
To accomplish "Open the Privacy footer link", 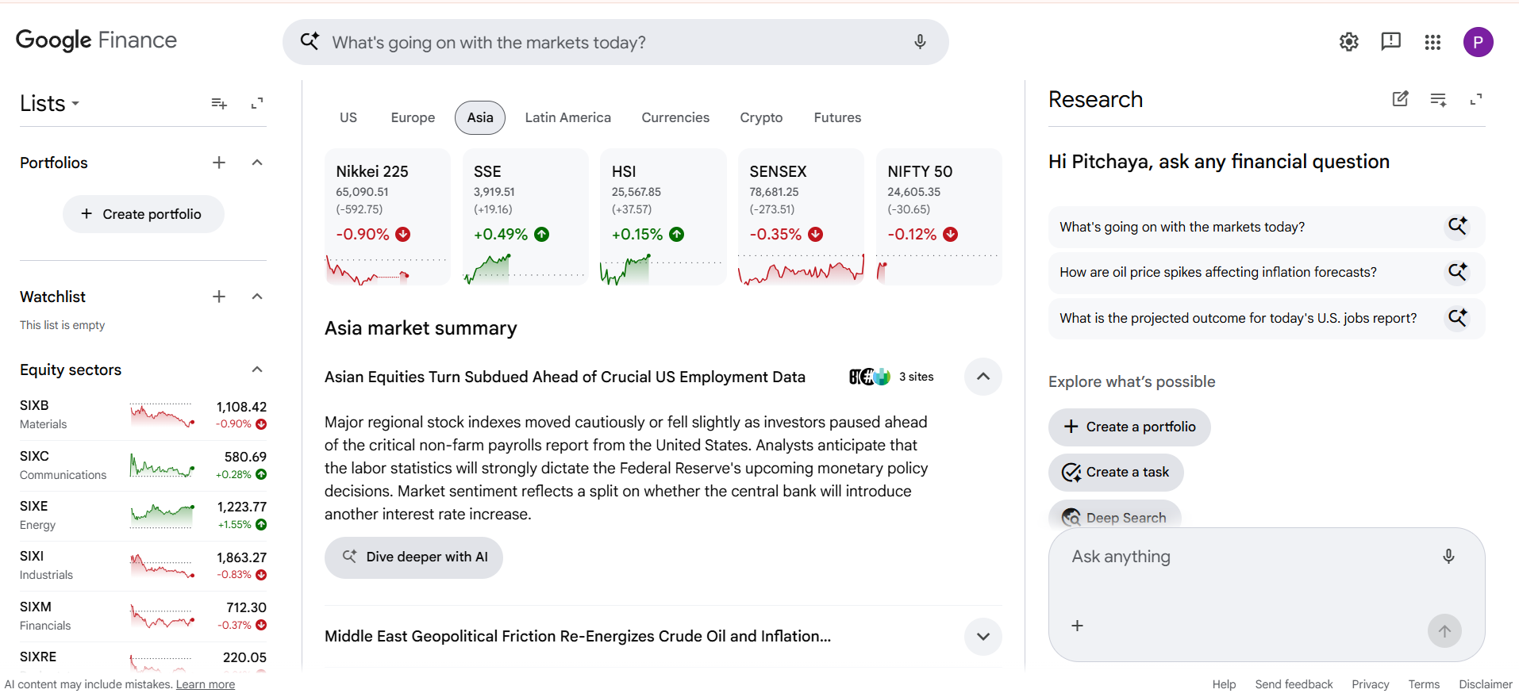I will tap(1371, 684).
